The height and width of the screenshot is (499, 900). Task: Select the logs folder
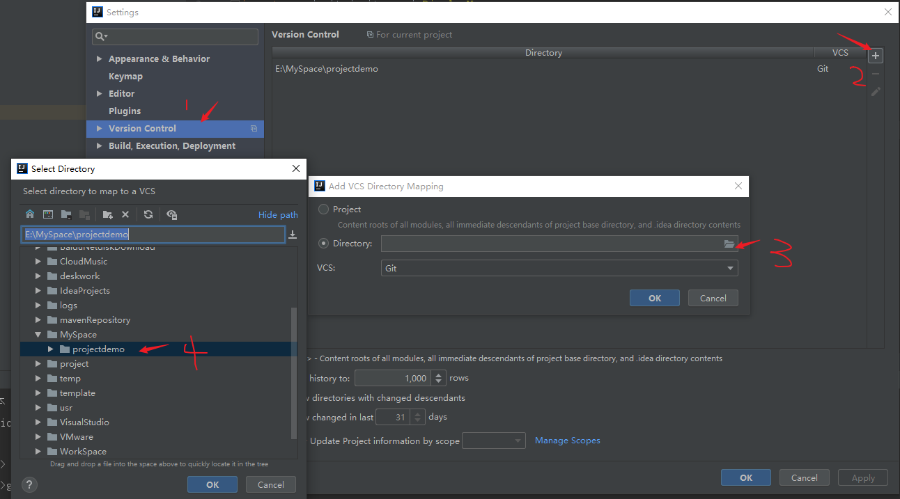click(x=68, y=306)
